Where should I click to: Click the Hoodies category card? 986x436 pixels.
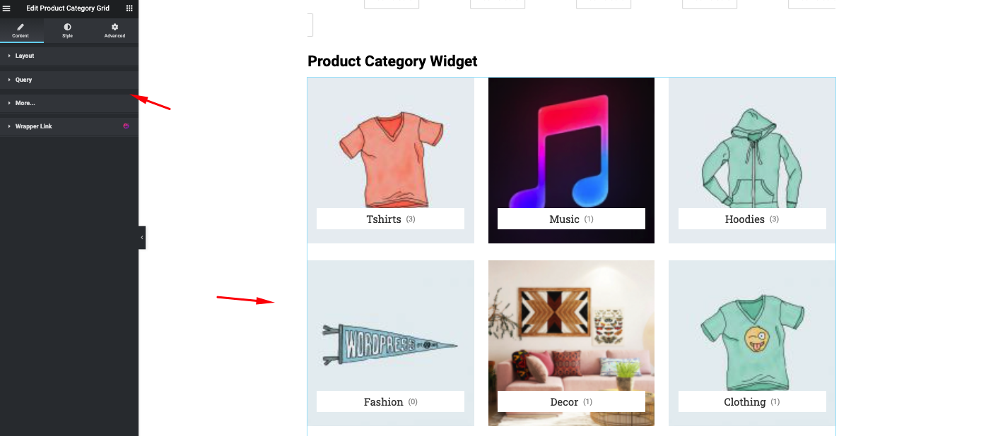pyautogui.click(x=751, y=160)
